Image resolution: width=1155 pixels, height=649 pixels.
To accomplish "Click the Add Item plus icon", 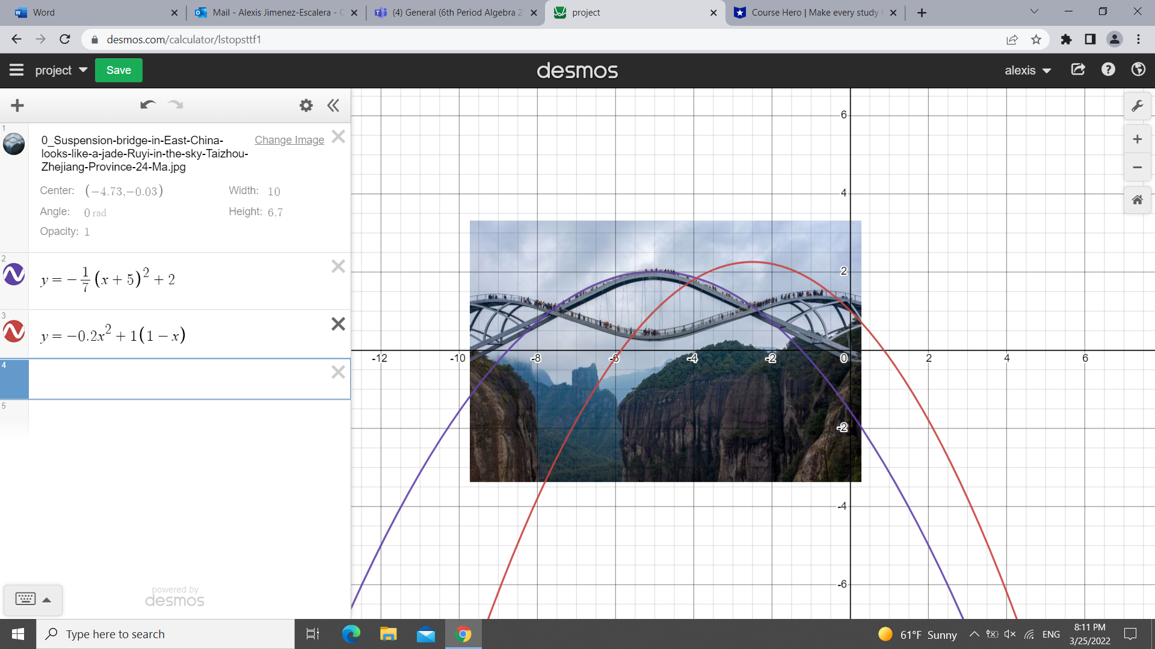I will point(17,106).
